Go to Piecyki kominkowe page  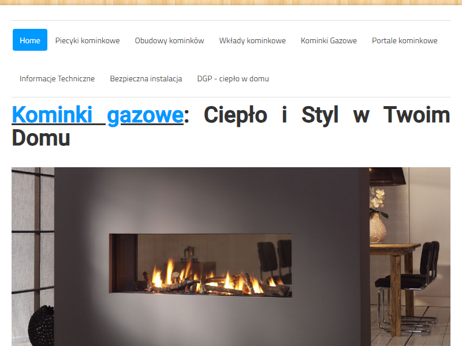[88, 40]
